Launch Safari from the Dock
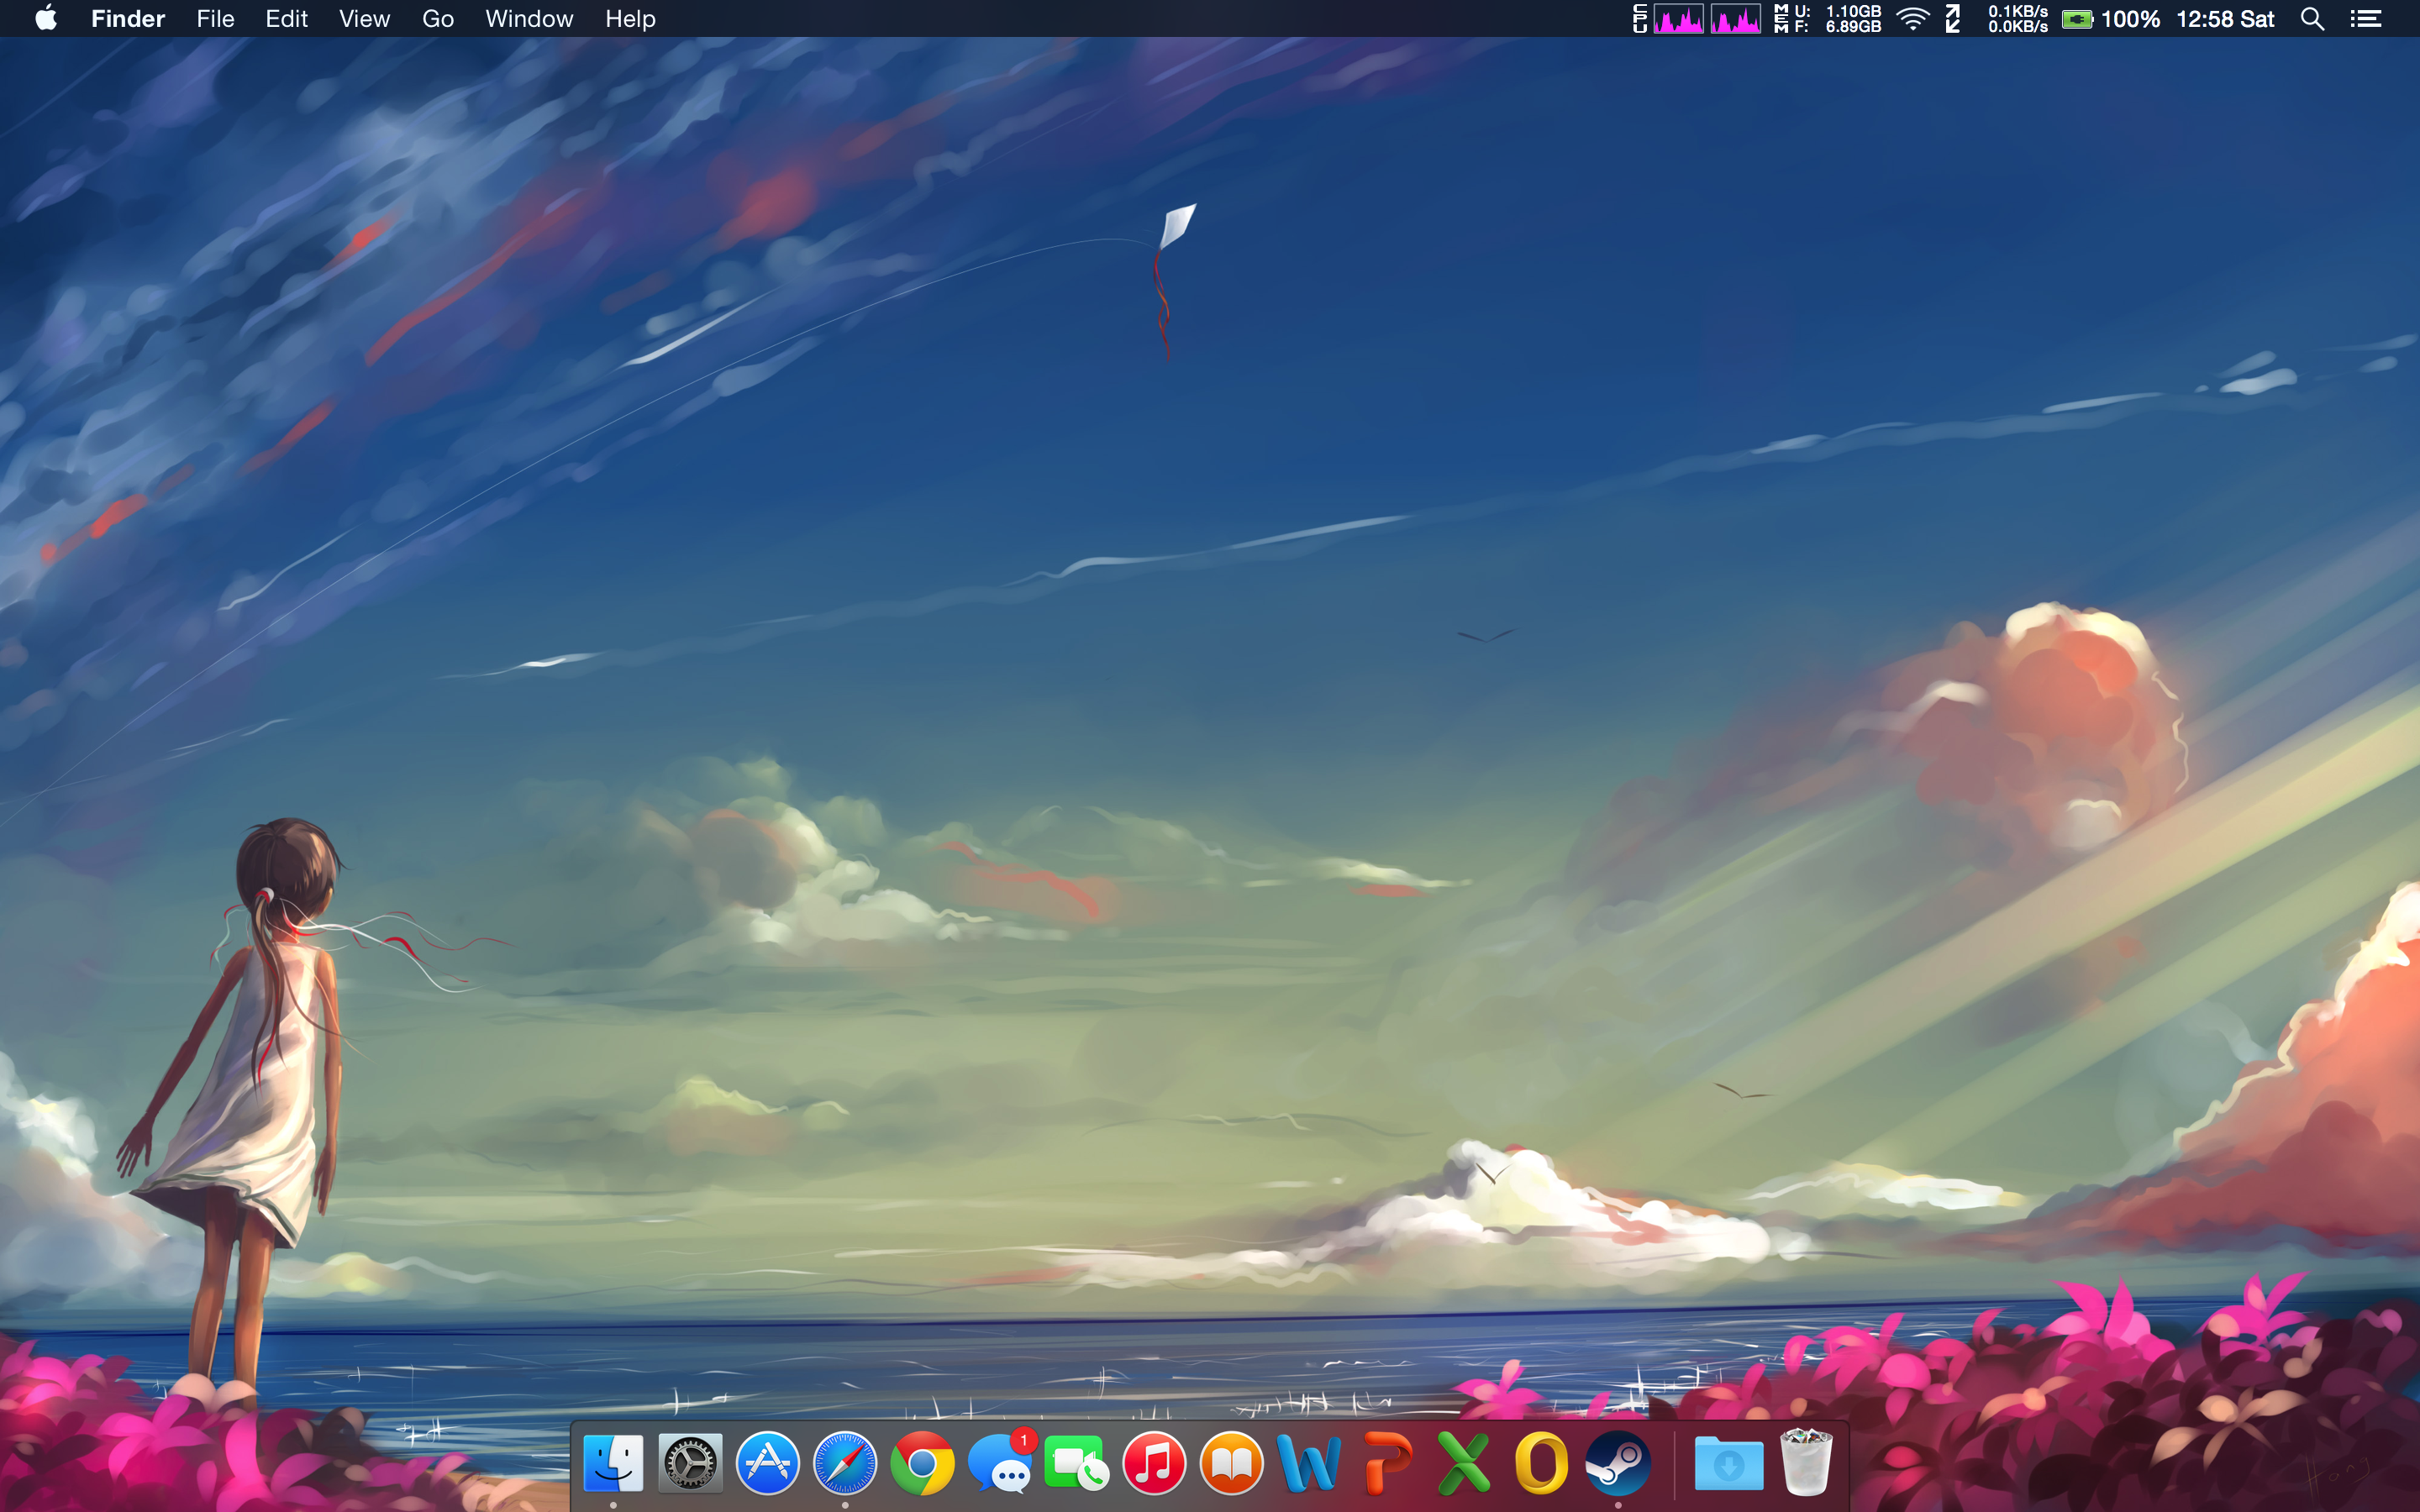 click(845, 1463)
